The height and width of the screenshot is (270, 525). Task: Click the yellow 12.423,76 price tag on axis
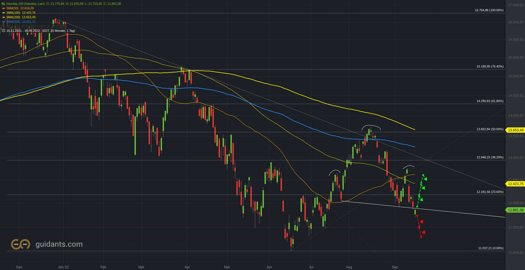515,184
